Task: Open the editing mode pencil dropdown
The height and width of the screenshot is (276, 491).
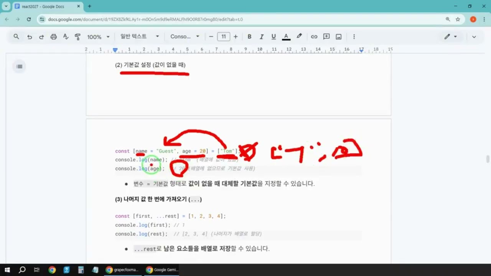Action: pos(451,37)
